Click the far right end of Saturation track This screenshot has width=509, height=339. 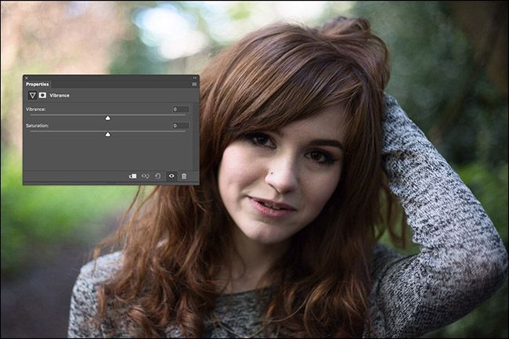184,131
